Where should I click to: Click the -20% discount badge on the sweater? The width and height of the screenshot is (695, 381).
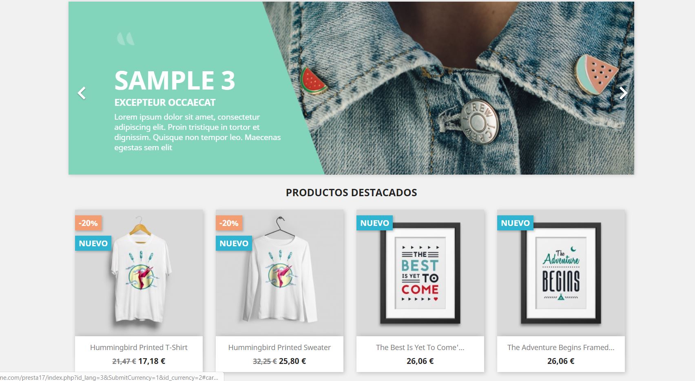(x=229, y=223)
